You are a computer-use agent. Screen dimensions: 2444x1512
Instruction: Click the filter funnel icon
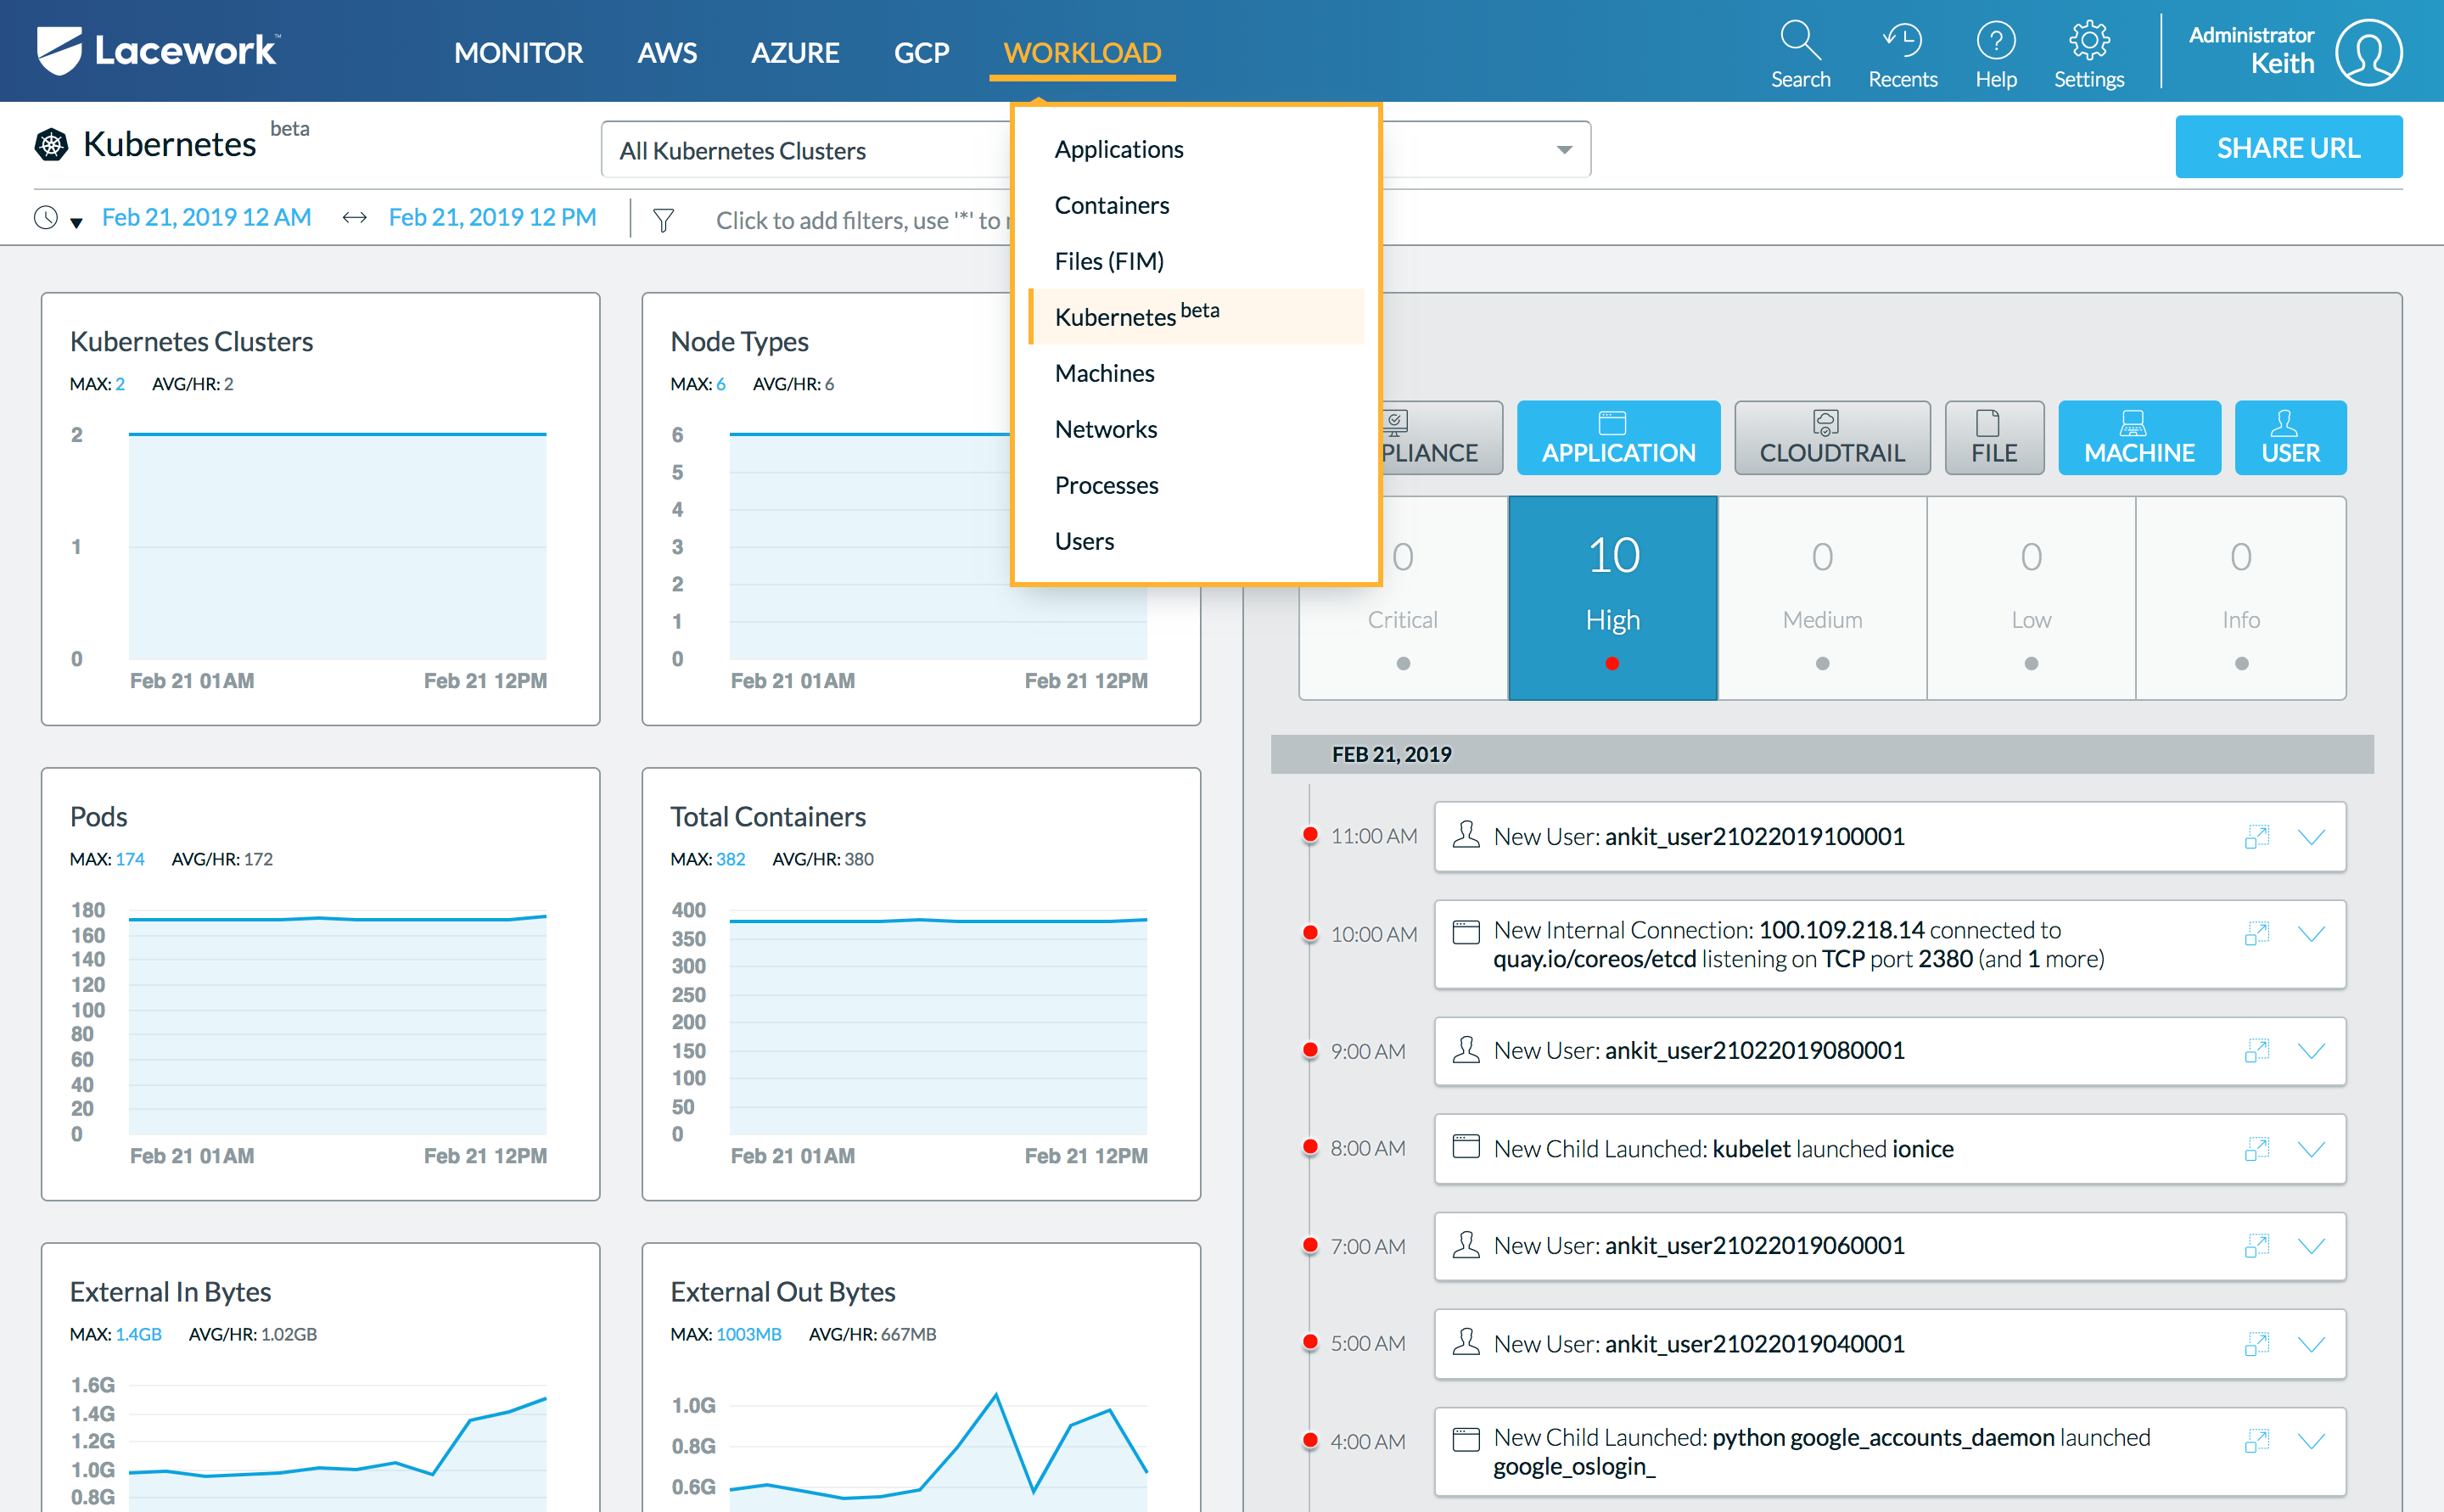click(x=663, y=219)
